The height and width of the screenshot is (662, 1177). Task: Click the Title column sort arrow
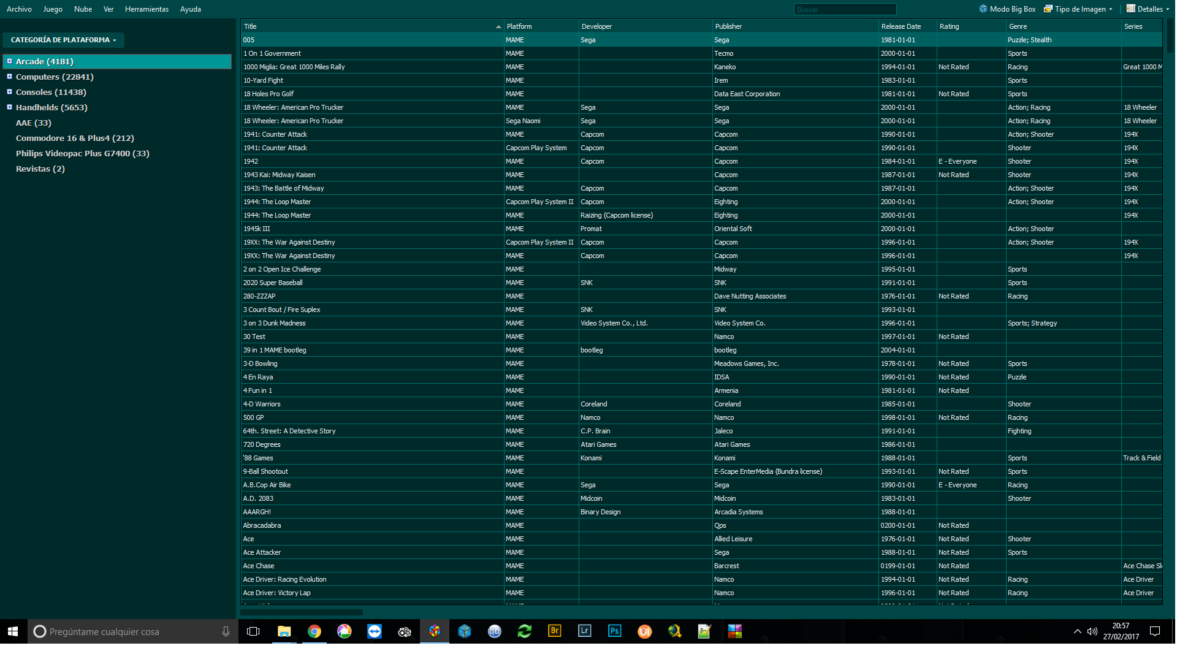498,27
